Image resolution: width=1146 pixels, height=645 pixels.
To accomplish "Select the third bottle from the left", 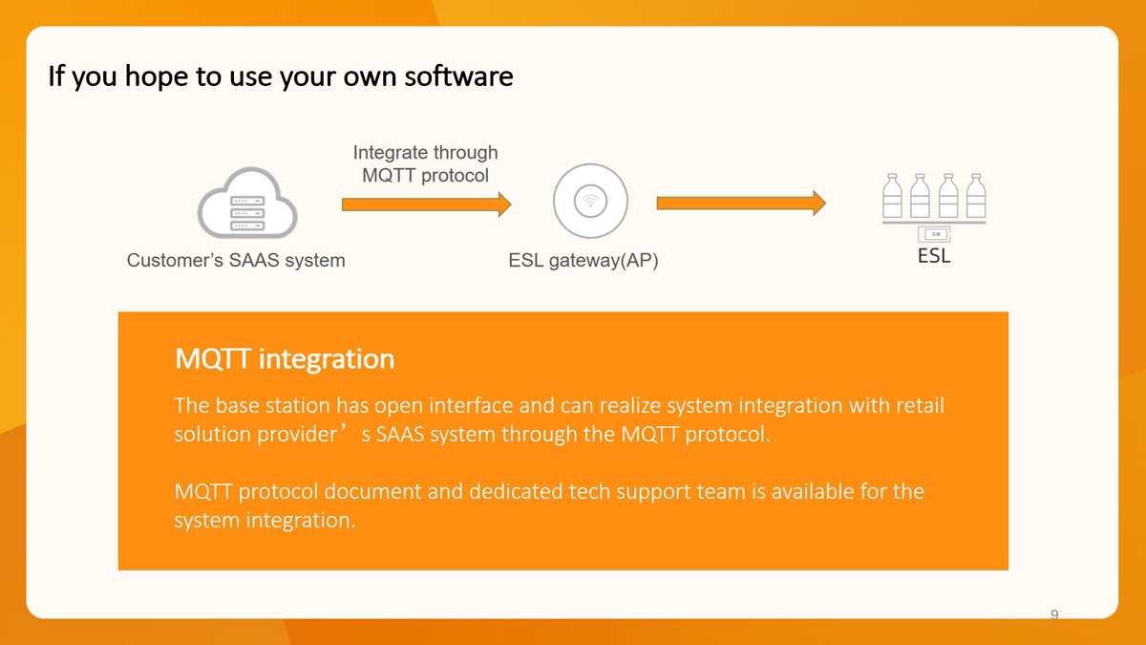I will point(947,197).
